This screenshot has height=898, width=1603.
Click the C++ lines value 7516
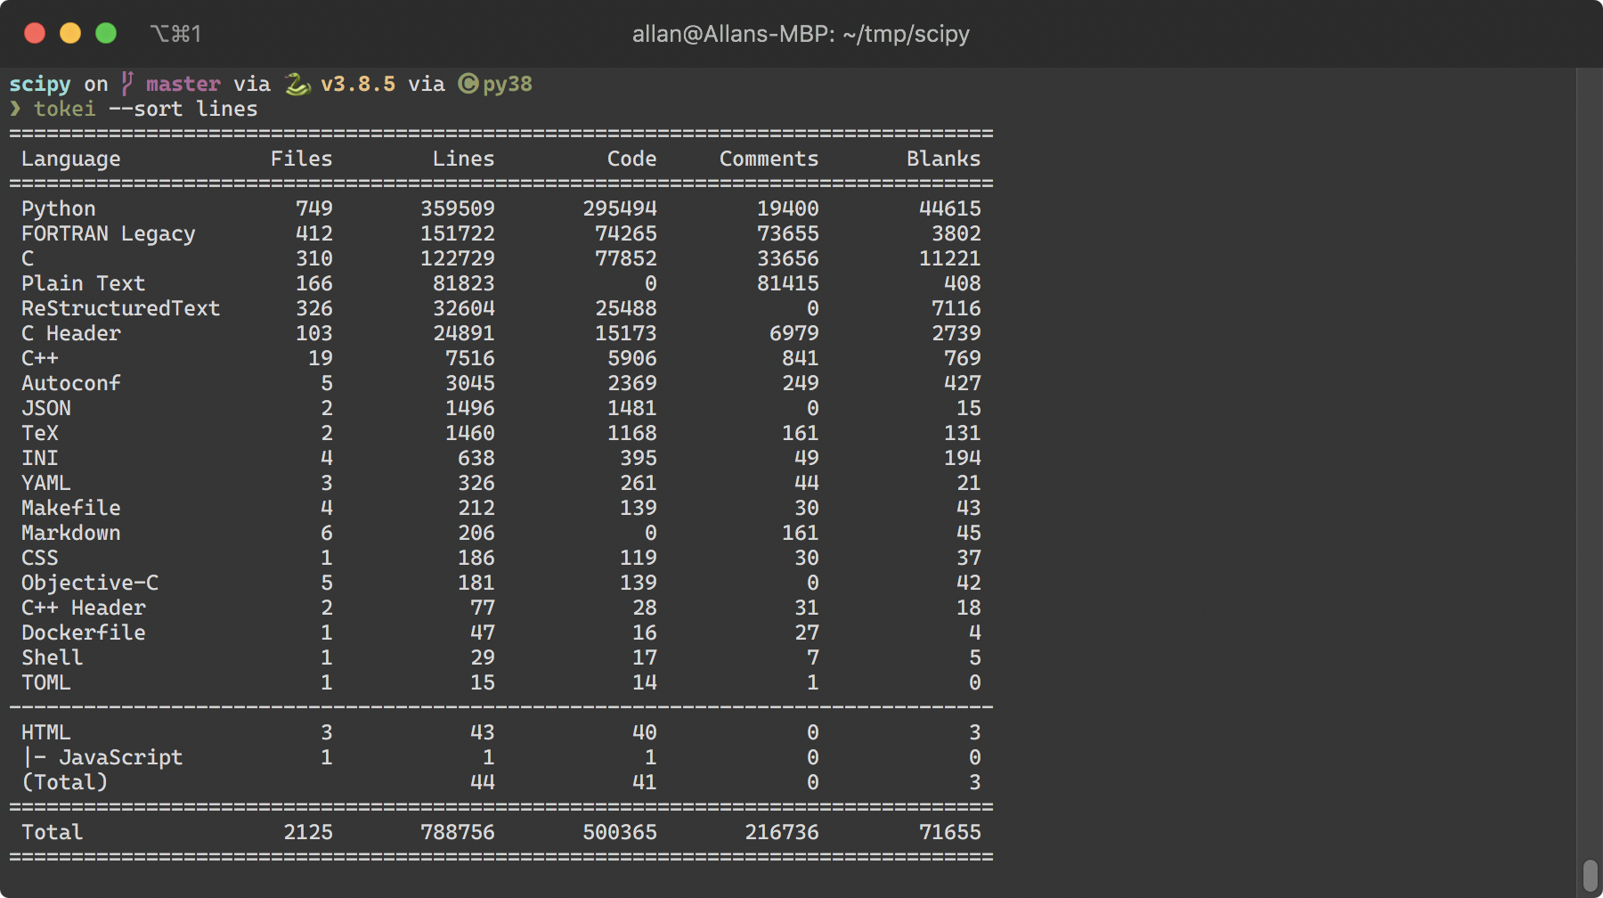[470, 358]
